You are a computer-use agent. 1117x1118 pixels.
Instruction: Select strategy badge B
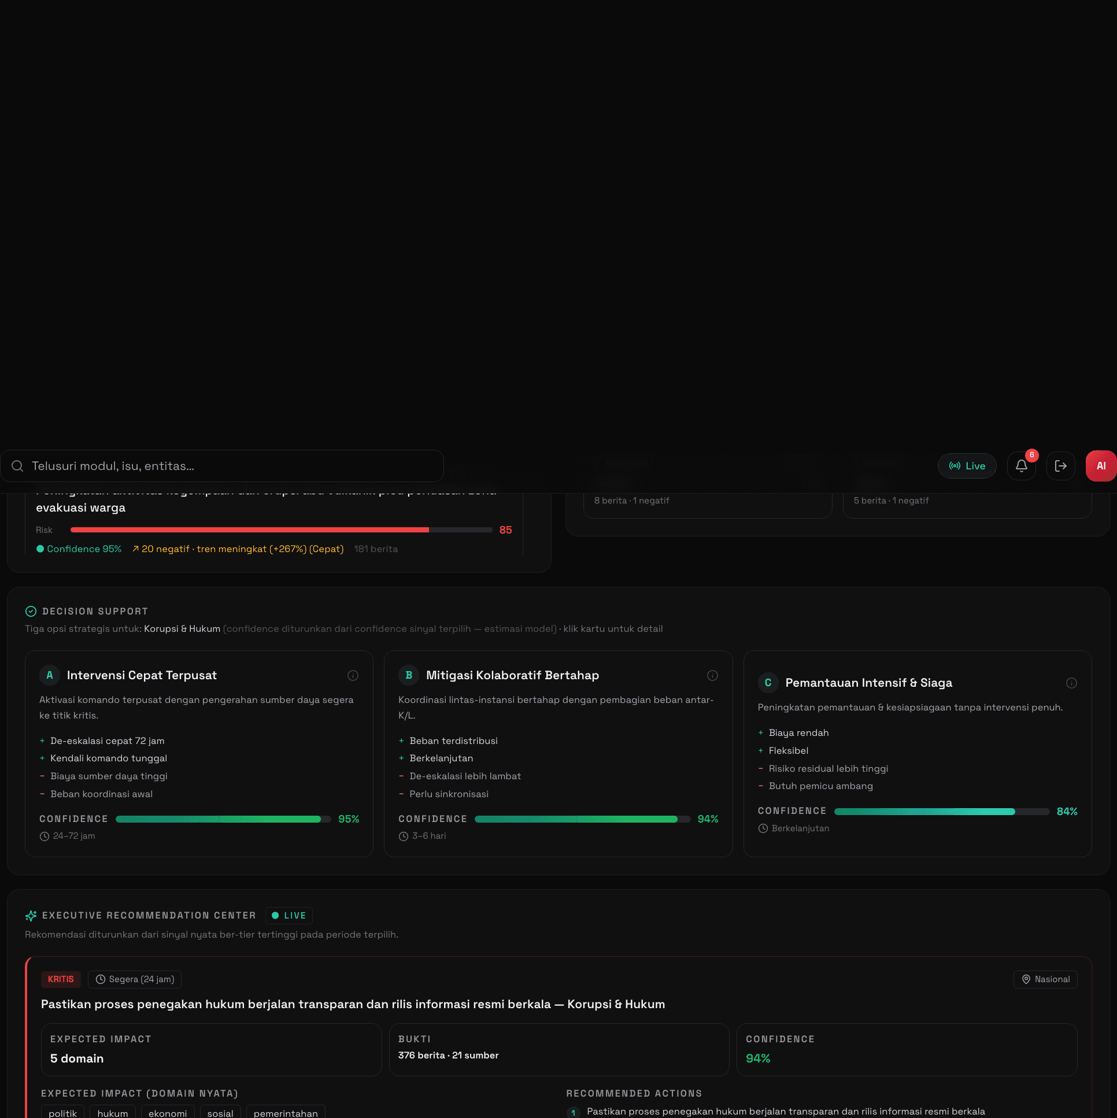click(x=409, y=675)
